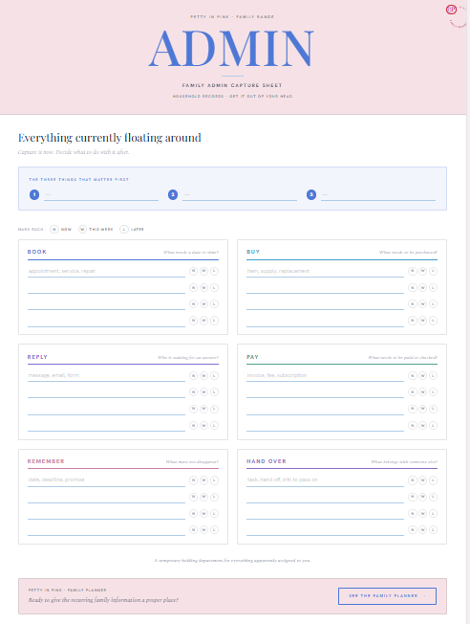Mark W on last HAND OVER row
The image size is (470, 624).
(x=423, y=529)
